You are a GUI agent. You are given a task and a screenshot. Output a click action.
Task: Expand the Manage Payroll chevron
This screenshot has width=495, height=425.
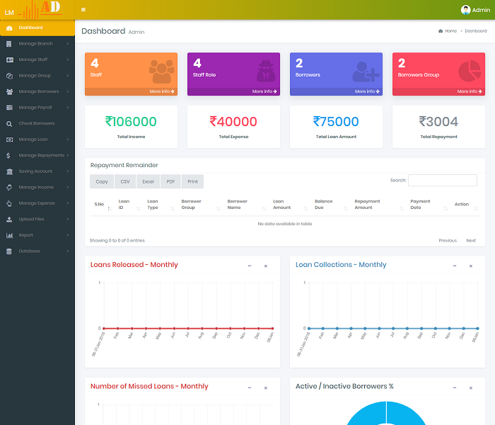coord(68,108)
